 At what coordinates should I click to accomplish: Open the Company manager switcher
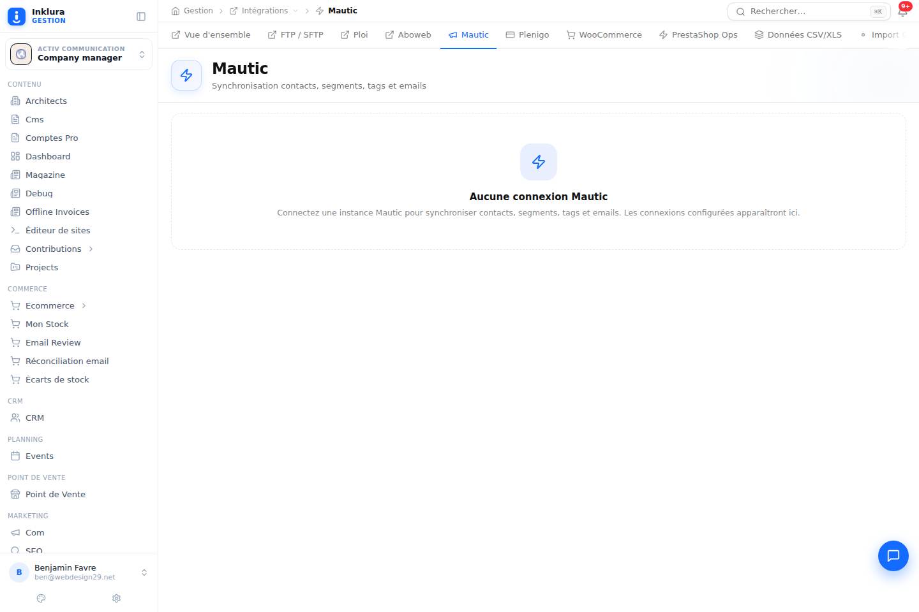click(x=79, y=54)
